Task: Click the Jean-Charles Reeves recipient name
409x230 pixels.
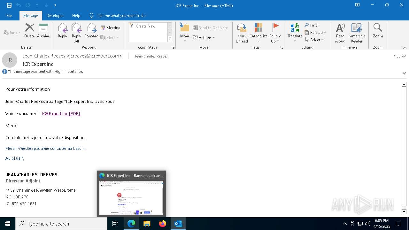Action: tap(151, 56)
